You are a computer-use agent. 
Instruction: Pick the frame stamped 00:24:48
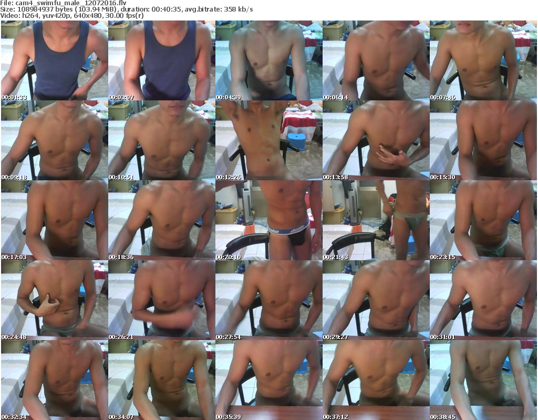coord(55,300)
